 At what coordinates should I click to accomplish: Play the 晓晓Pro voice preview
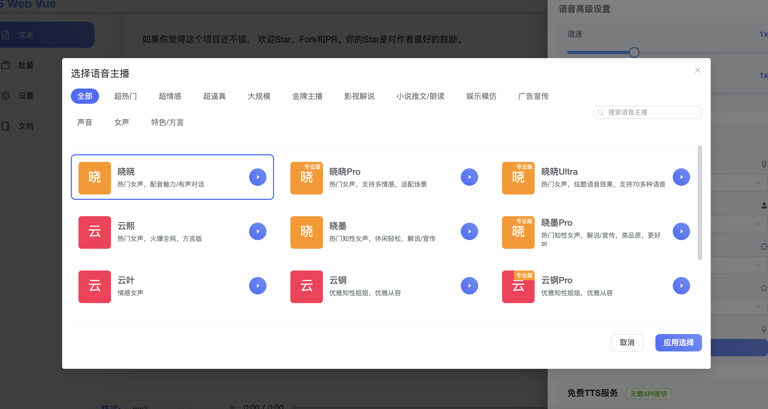469,177
